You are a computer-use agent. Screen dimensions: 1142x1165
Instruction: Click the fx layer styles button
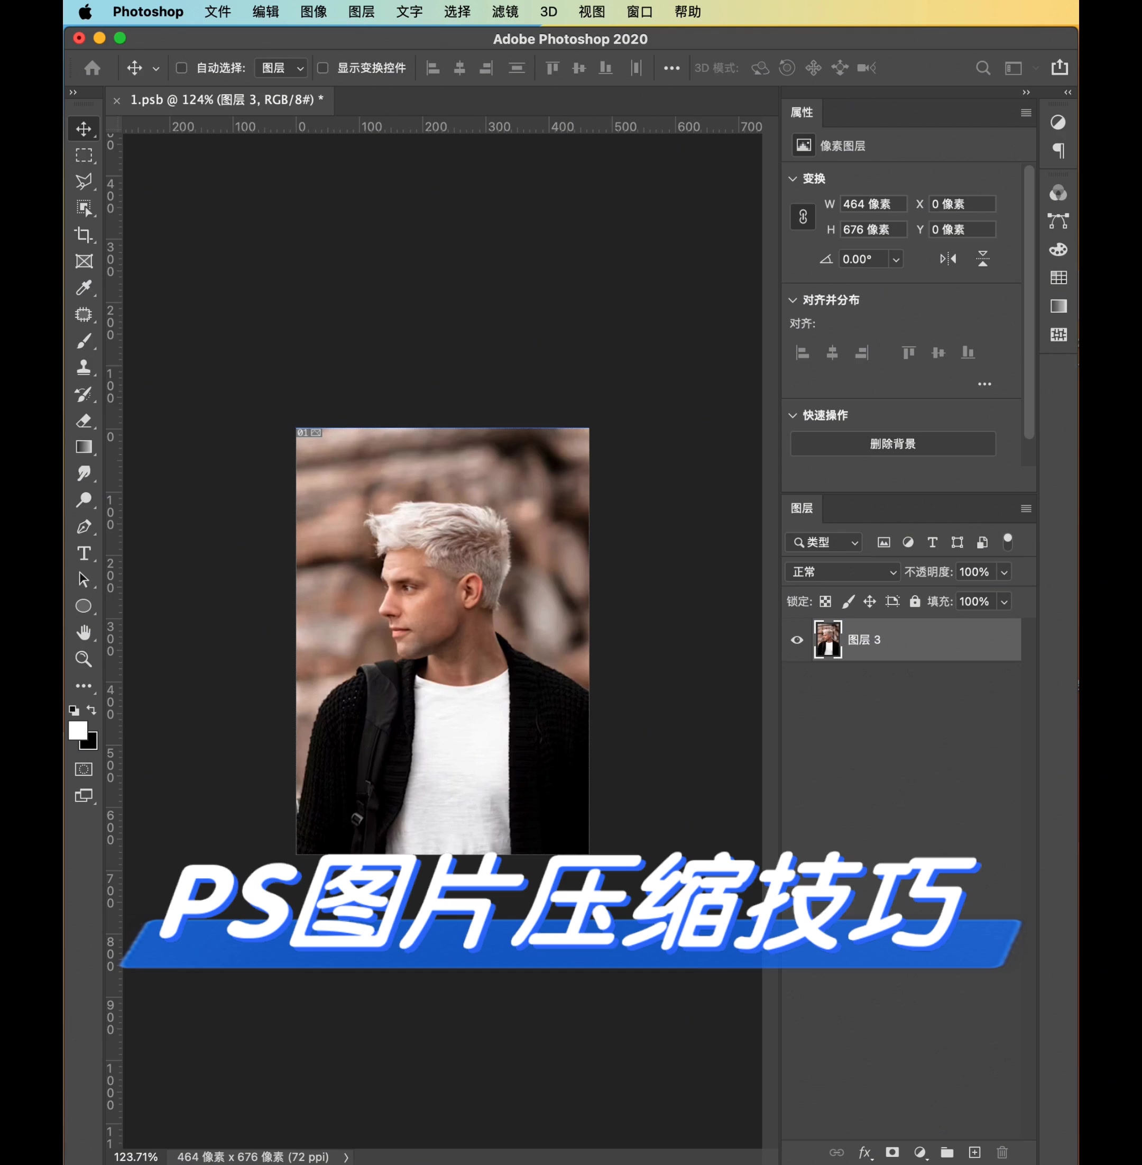pyautogui.click(x=865, y=1152)
